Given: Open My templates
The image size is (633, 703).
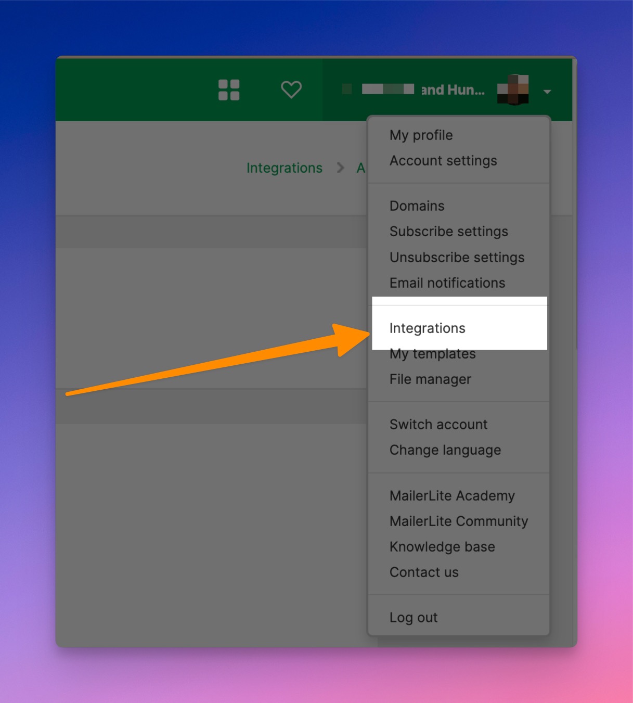Looking at the screenshot, I should (432, 354).
